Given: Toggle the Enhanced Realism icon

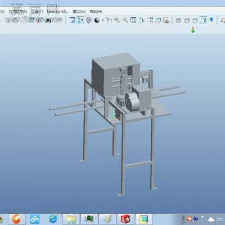Looking at the screenshot, I should click(211, 20).
